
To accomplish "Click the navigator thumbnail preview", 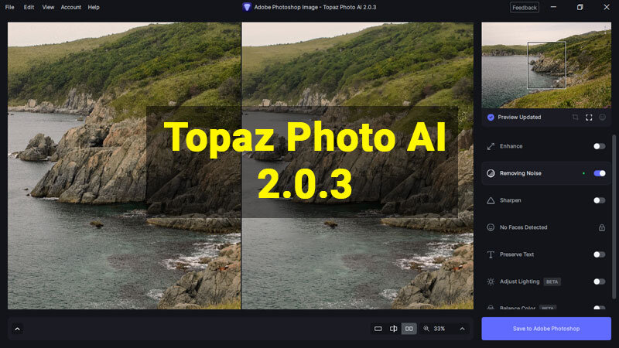I will (546, 65).
